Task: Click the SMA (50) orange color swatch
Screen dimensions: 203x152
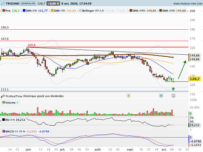Action: tap(52, 11)
